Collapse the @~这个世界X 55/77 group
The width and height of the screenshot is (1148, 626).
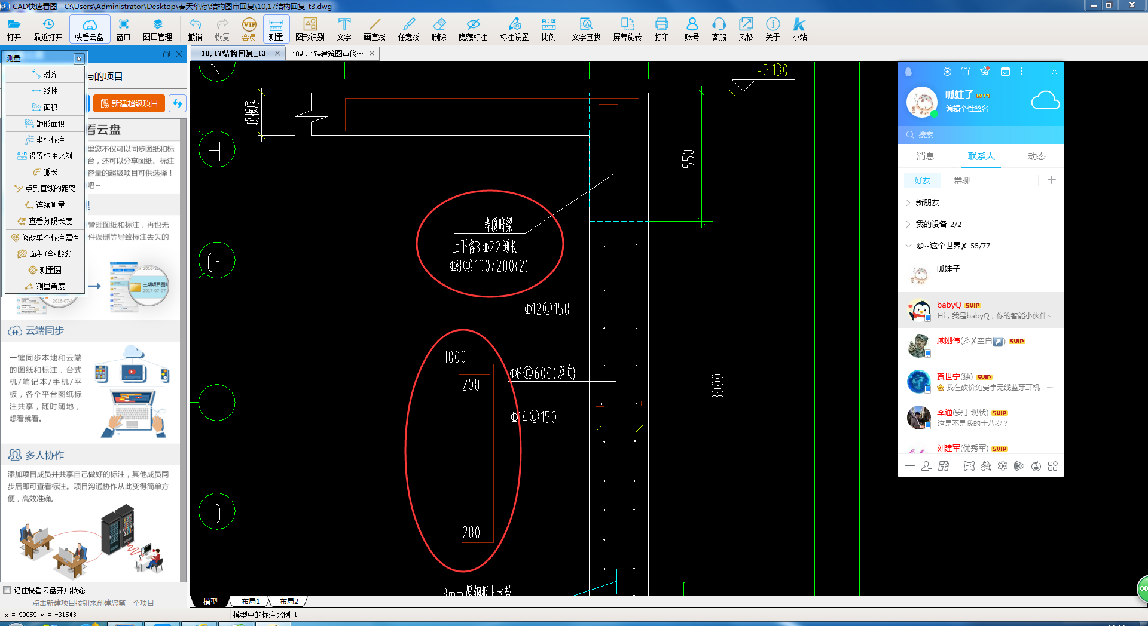(981, 246)
